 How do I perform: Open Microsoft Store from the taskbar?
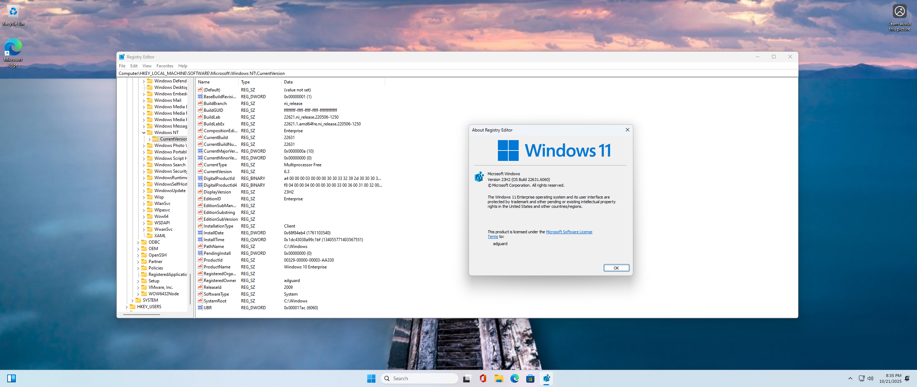tap(530, 378)
